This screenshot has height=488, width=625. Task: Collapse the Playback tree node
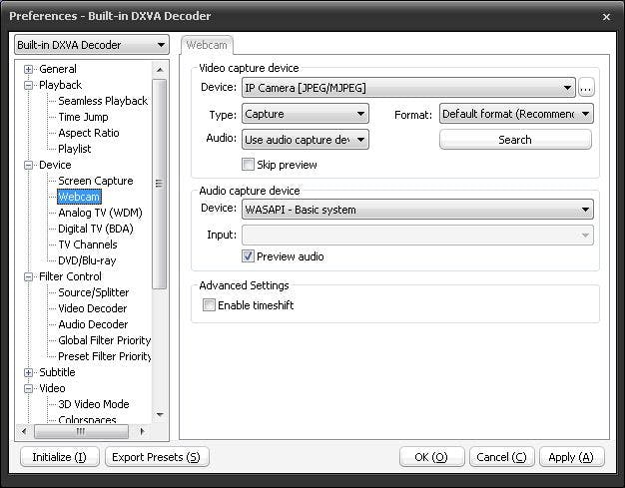(x=28, y=85)
